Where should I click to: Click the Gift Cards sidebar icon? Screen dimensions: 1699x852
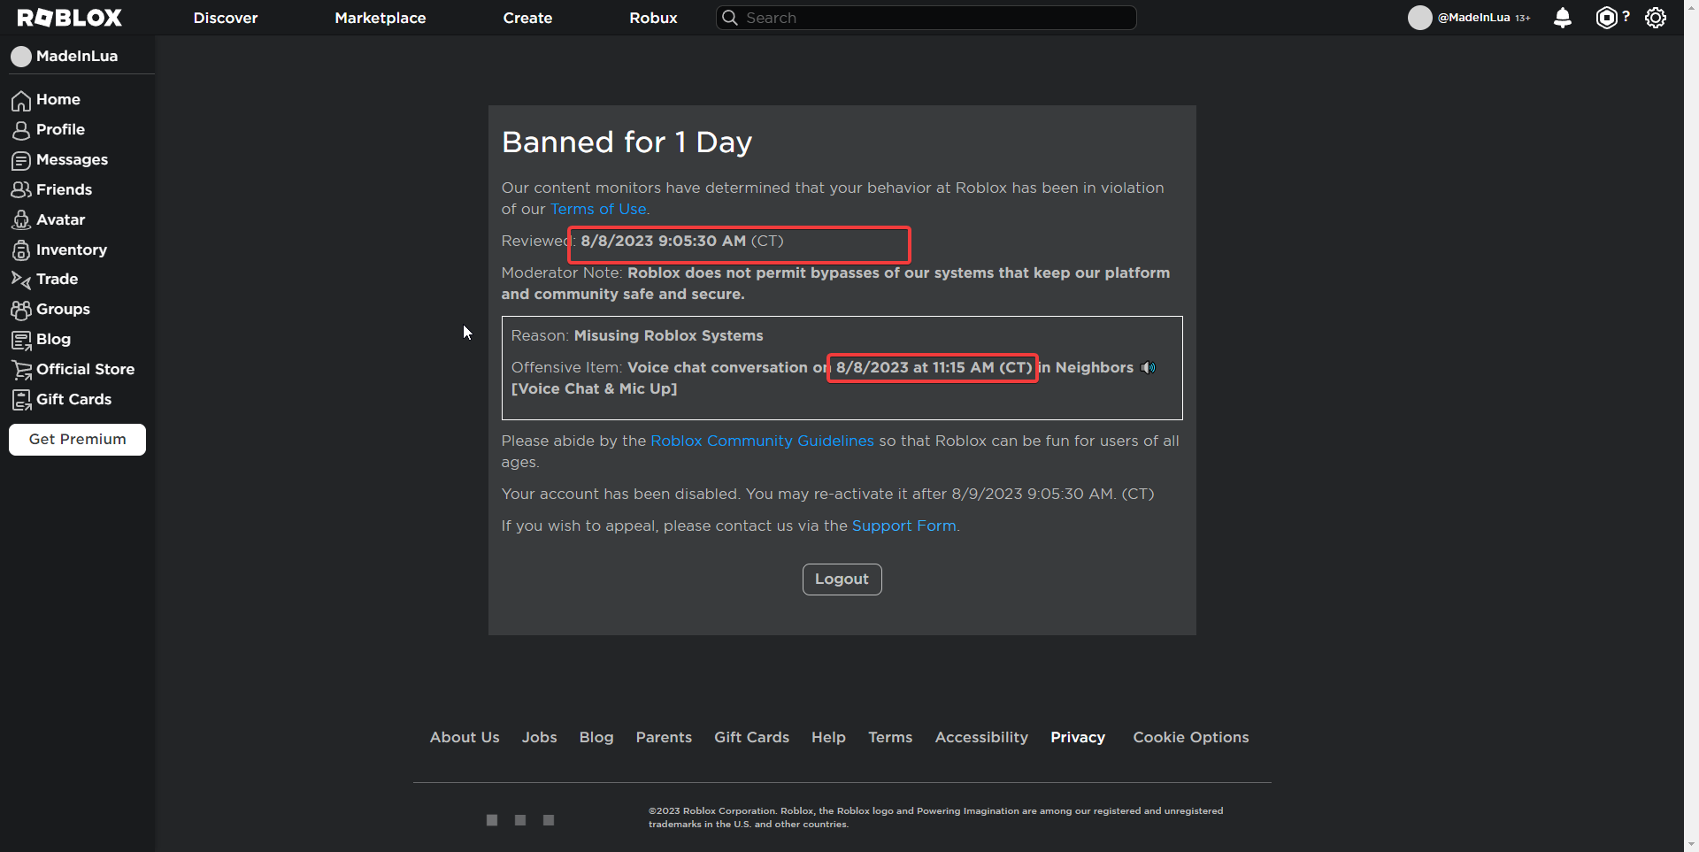click(20, 399)
